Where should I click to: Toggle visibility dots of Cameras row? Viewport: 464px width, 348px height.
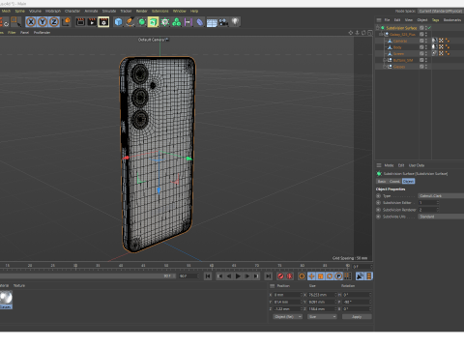[426, 41]
